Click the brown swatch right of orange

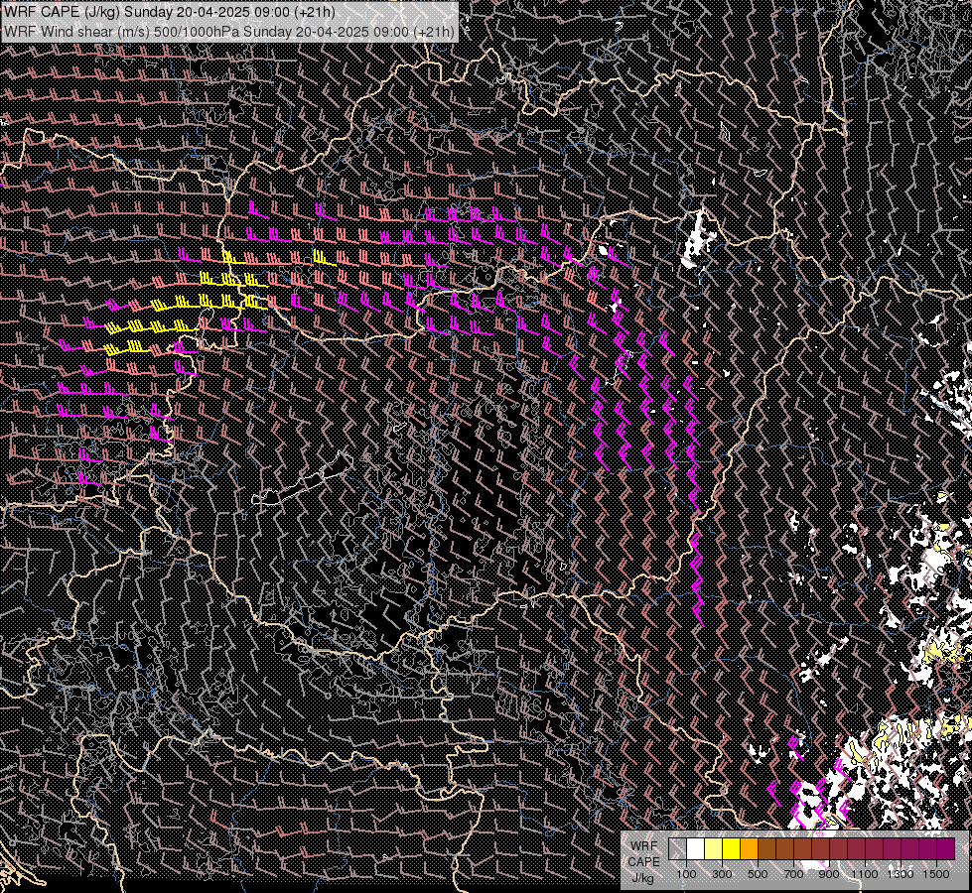click(x=766, y=848)
